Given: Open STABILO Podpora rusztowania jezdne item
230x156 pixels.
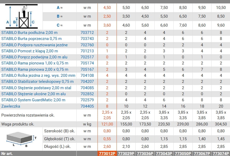Looking at the screenshot, I should [34, 45].
